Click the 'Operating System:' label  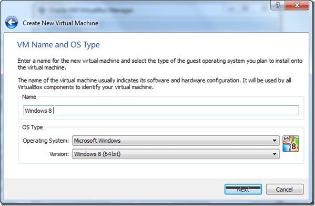[x=46, y=141]
